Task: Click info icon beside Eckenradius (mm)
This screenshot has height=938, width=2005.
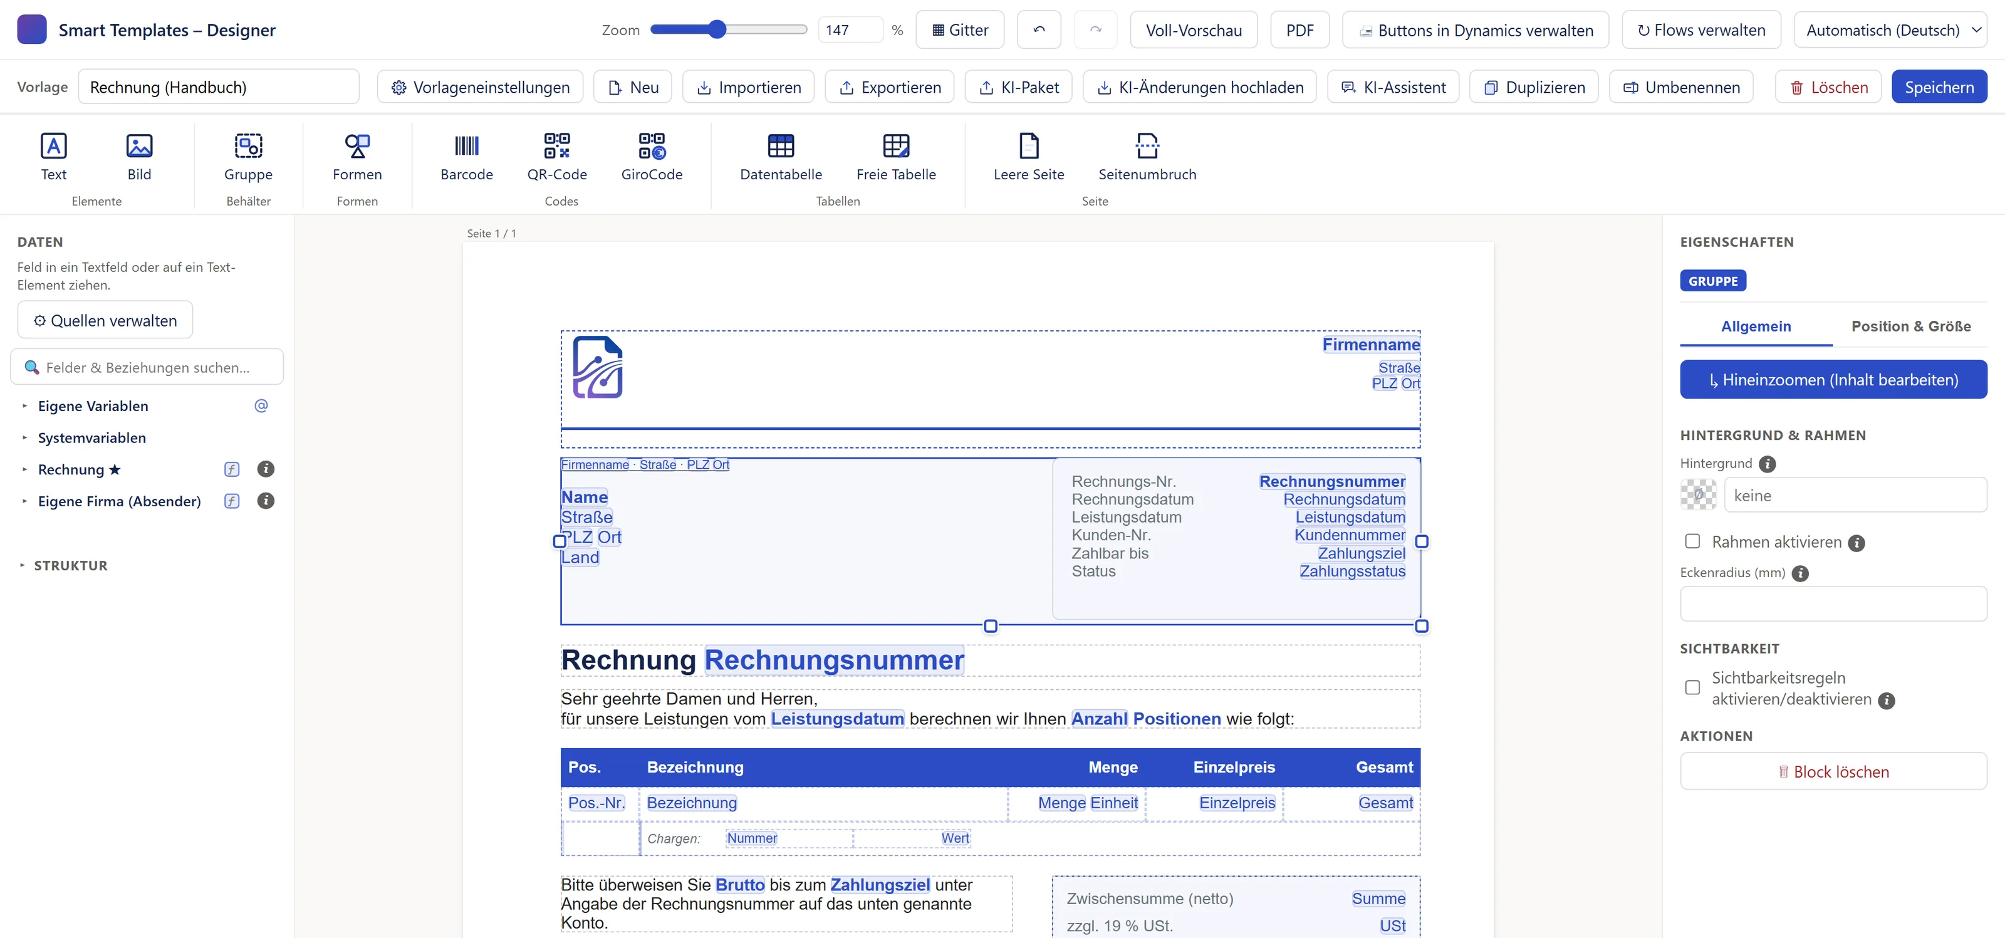Action: point(1799,573)
